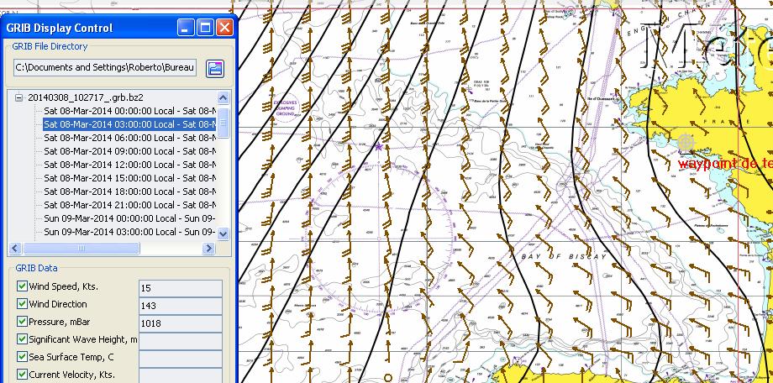
Task: Click the purple star marker on chart
Action: (379, 146)
